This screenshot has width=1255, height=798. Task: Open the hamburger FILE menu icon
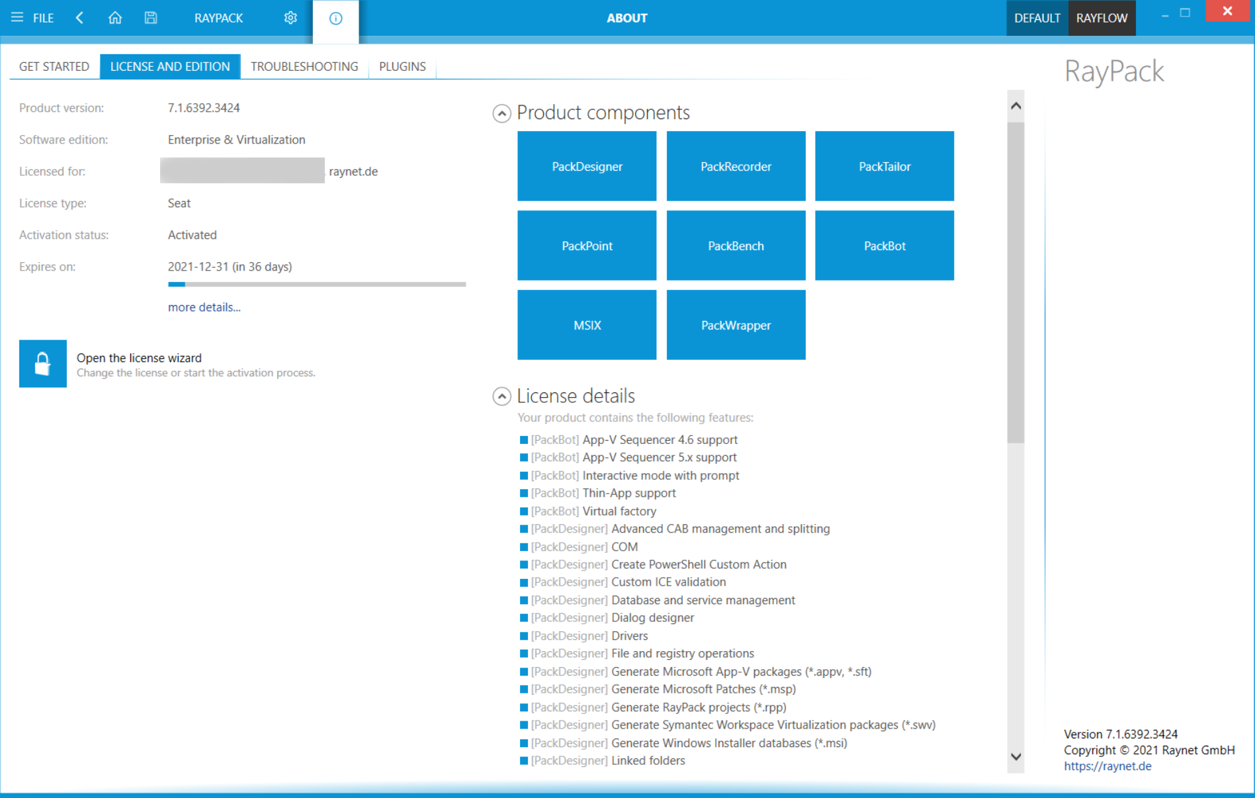(17, 18)
